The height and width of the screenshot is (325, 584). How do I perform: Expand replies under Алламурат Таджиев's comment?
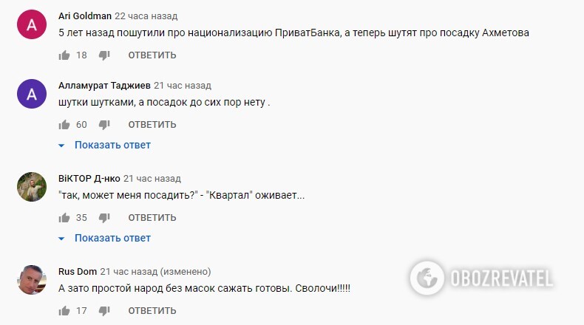pyautogui.click(x=112, y=145)
